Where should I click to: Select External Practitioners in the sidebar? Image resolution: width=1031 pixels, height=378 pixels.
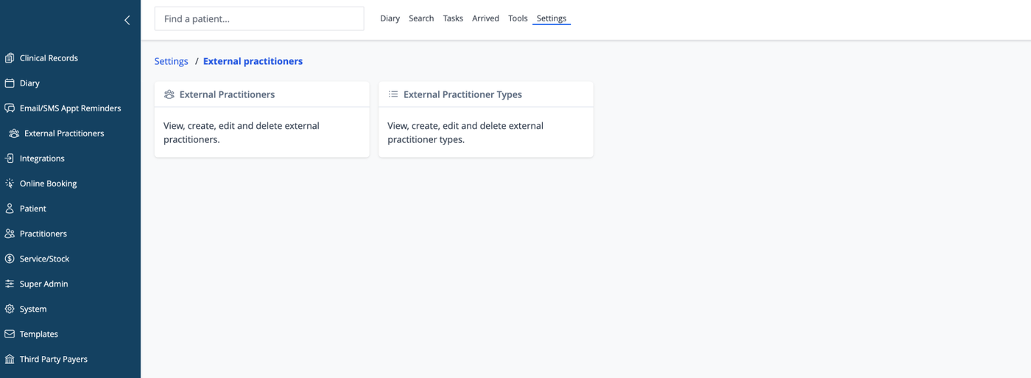(x=64, y=133)
